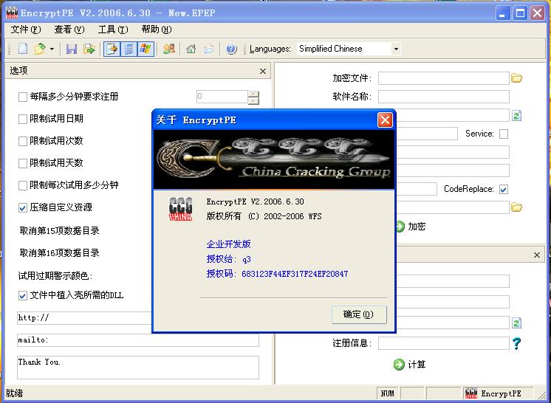Toggle the Windows flag toolbar icon
Viewport: 551px width, 403px height.
coord(145,49)
